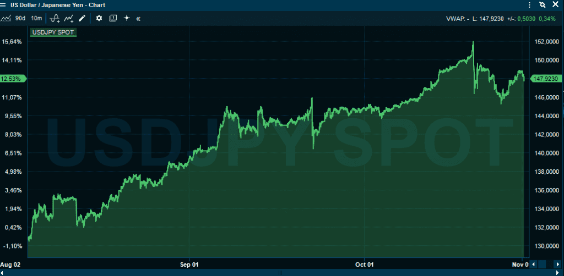Open the 10m interval selector
Screen dimensions: 564x276
point(36,18)
